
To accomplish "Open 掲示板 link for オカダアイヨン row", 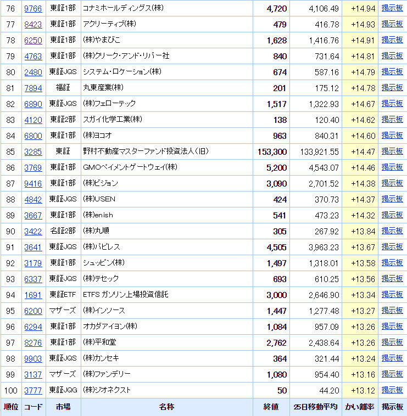I will [x=392, y=327].
